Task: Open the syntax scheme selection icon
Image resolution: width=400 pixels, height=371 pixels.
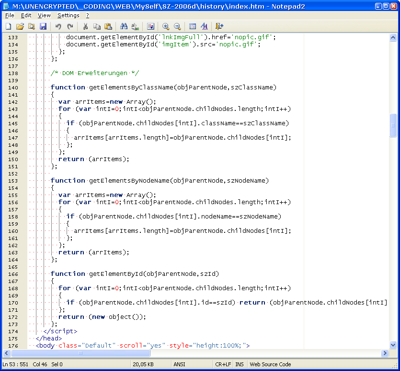Action: click(x=193, y=26)
